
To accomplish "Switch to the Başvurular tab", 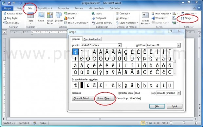I will (x=63, y=8).
